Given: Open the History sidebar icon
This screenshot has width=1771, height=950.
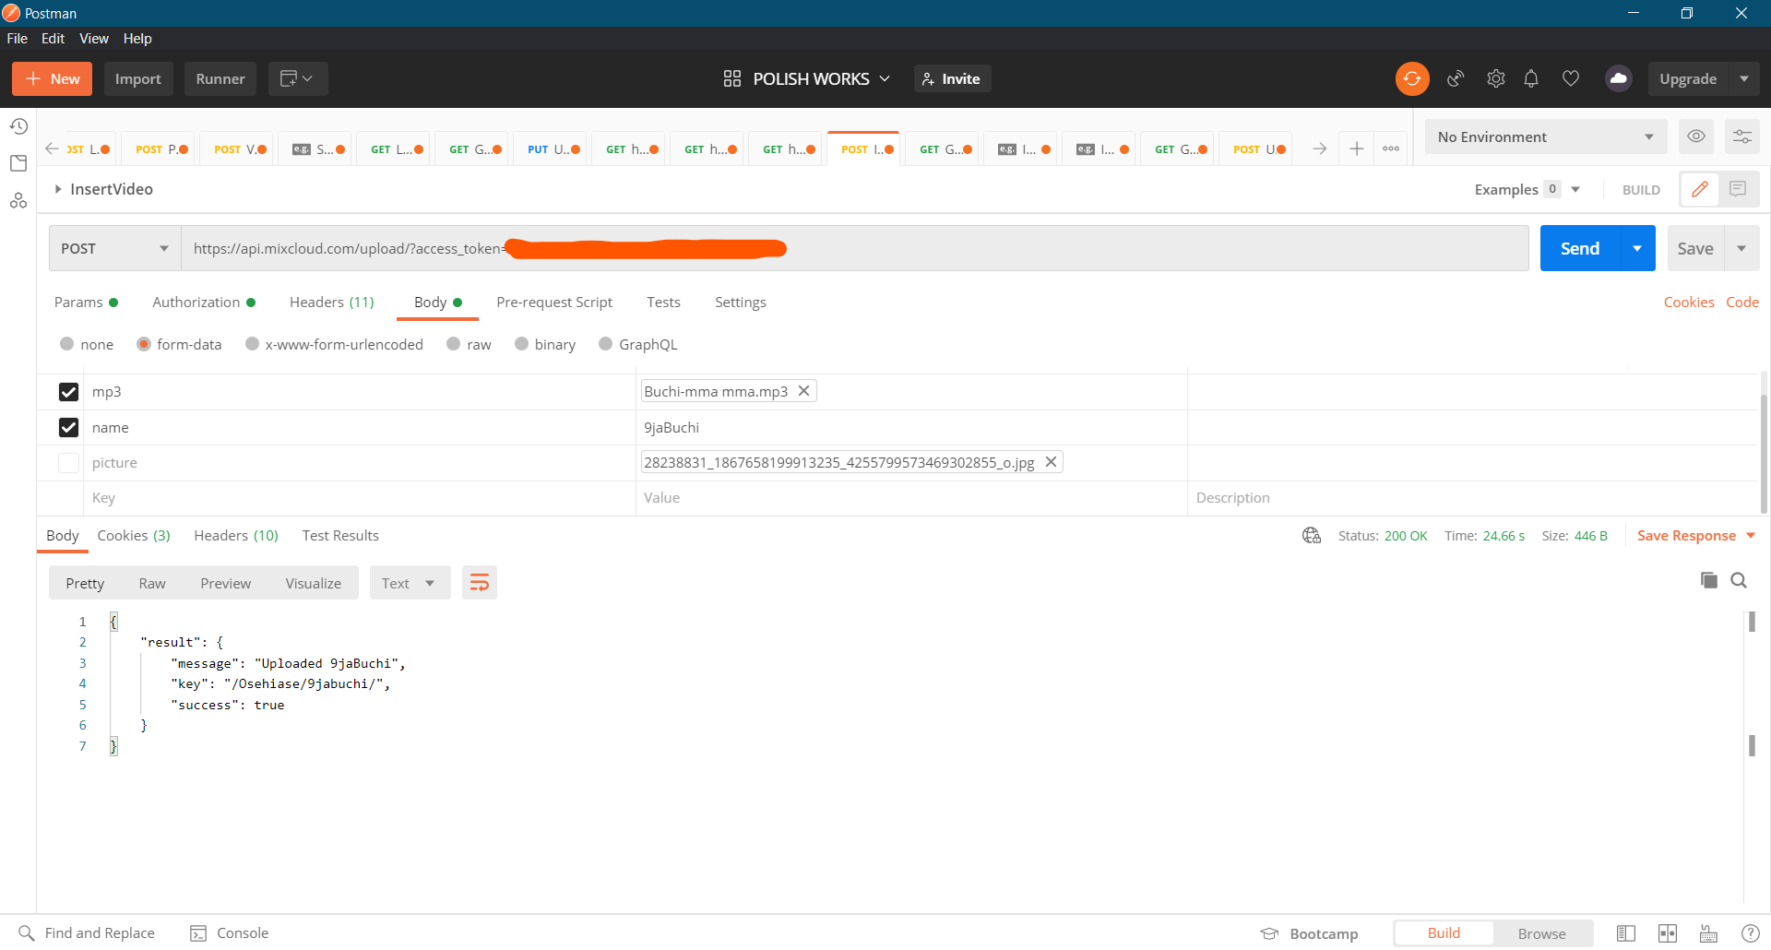Looking at the screenshot, I should [x=18, y=126].
